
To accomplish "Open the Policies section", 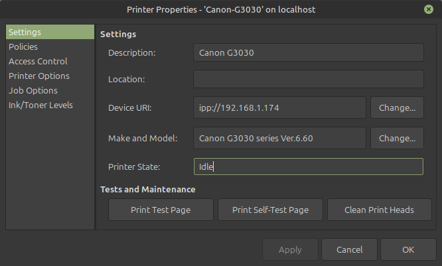I will [x=23, y=47].
